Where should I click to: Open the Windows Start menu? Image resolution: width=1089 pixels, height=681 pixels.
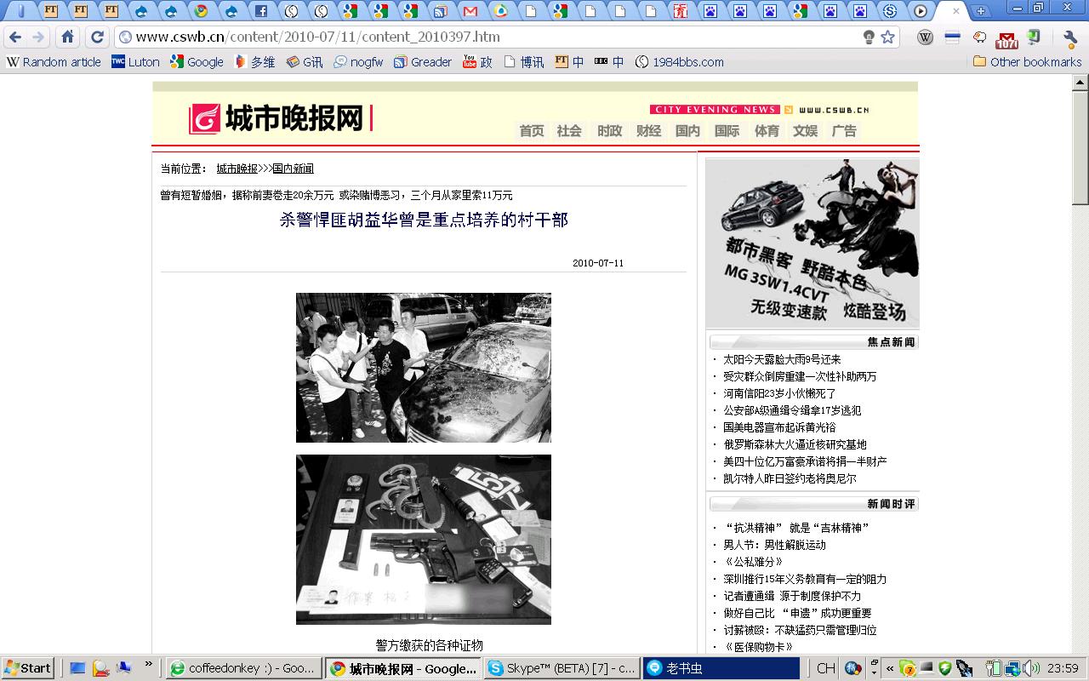click(28, 668)
